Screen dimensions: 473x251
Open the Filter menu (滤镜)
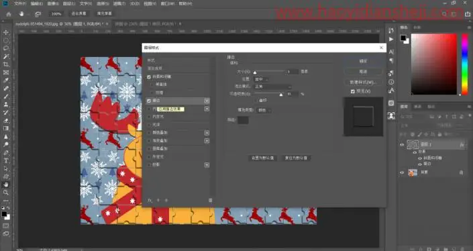pos(119,3)
